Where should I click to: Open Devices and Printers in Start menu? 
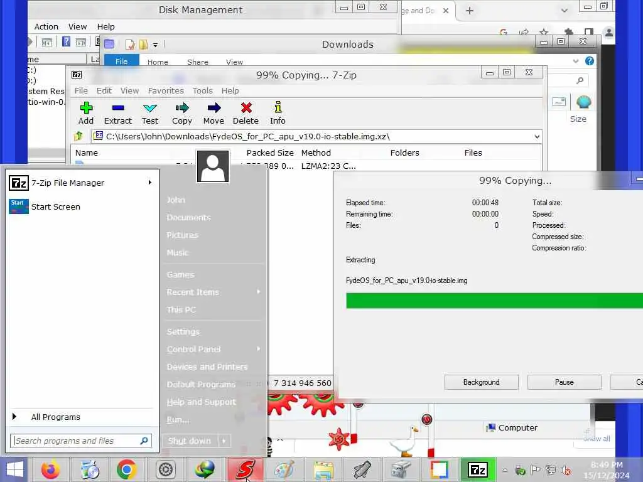point(207,367)
